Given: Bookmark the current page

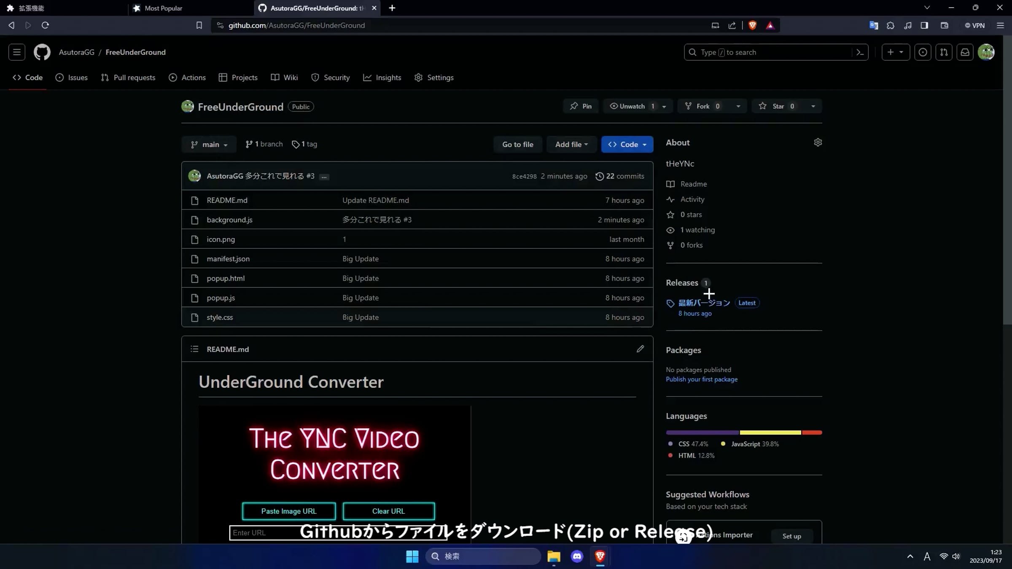Looking at the screenshot, I should 199,25.
